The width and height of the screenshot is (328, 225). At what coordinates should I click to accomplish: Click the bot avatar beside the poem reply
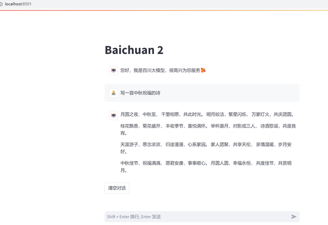point(113,115)
